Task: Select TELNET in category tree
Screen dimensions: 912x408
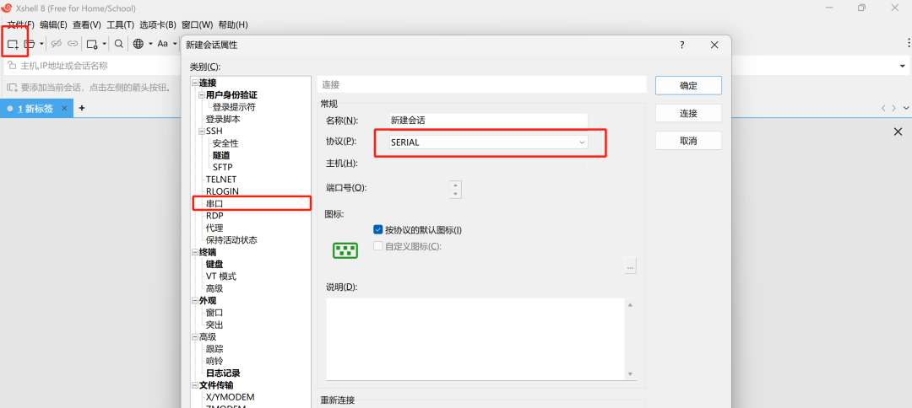Action: 221,180
